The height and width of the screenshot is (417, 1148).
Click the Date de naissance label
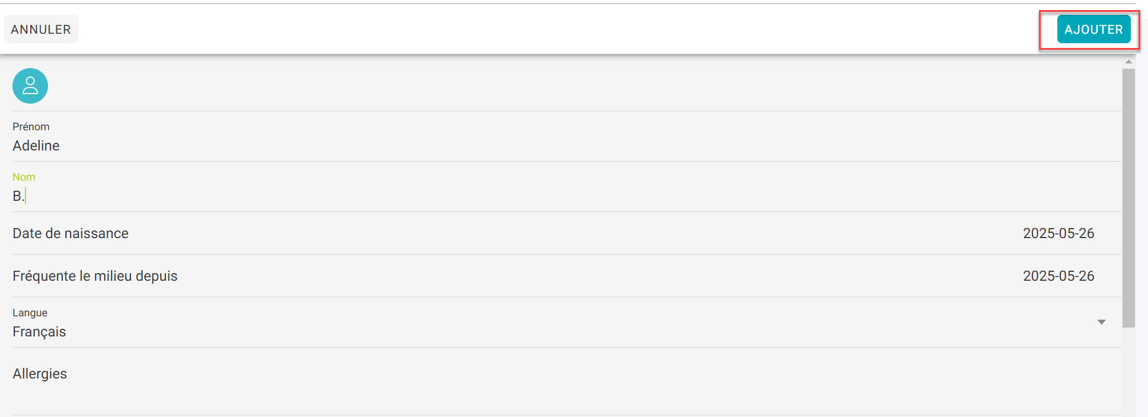(x=71, y=233)
